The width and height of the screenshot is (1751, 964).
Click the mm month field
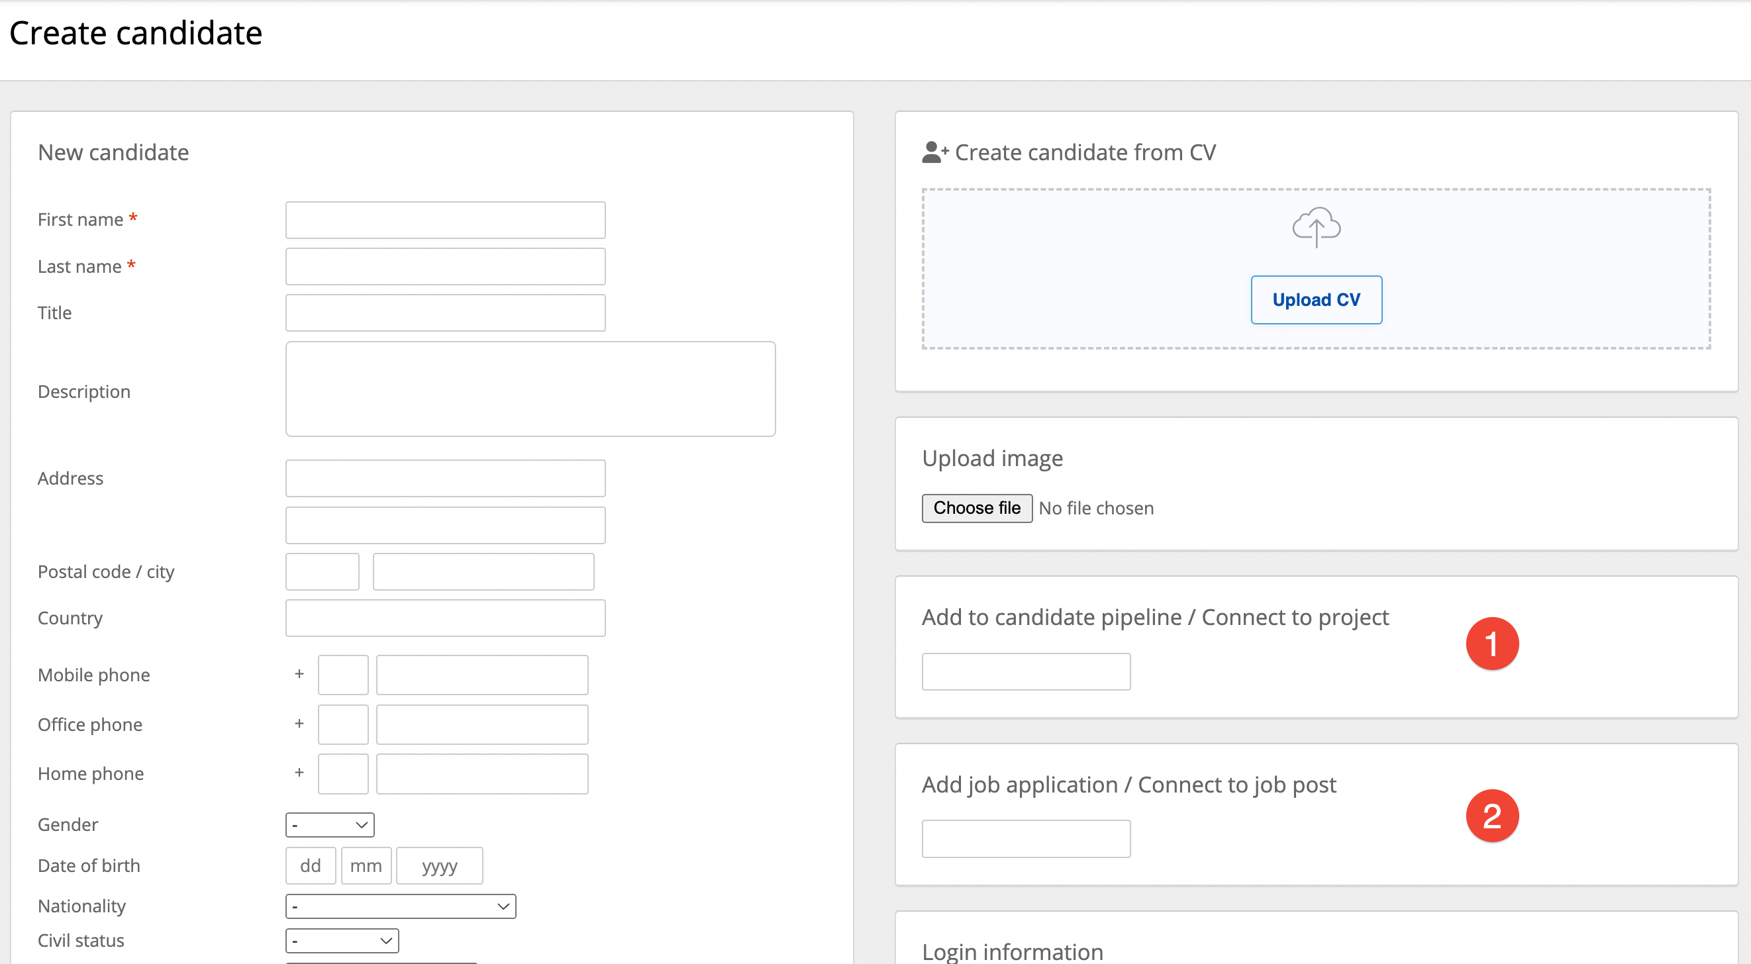[366, 865]
